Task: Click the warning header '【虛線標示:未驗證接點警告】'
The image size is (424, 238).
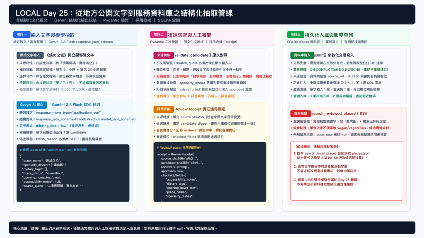Action: pyautogui.click(x=316, y=147)
